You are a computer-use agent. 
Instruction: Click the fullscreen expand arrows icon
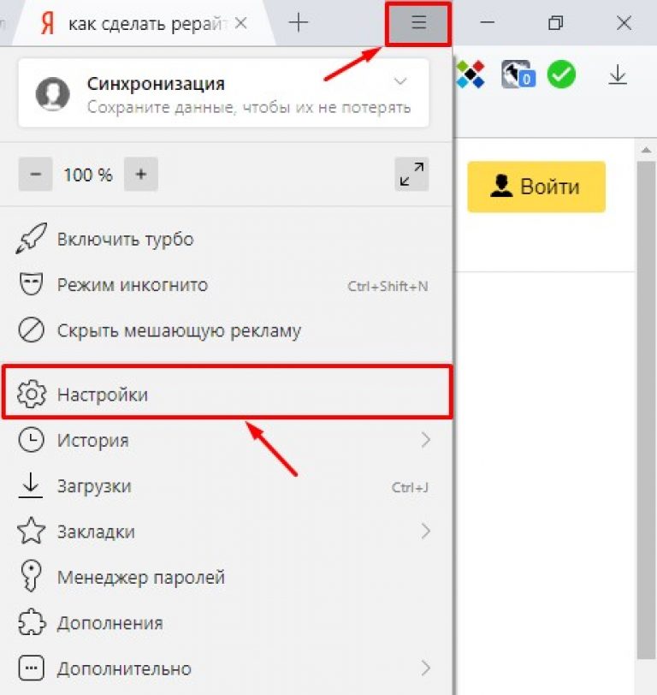[x=411, y=175]
